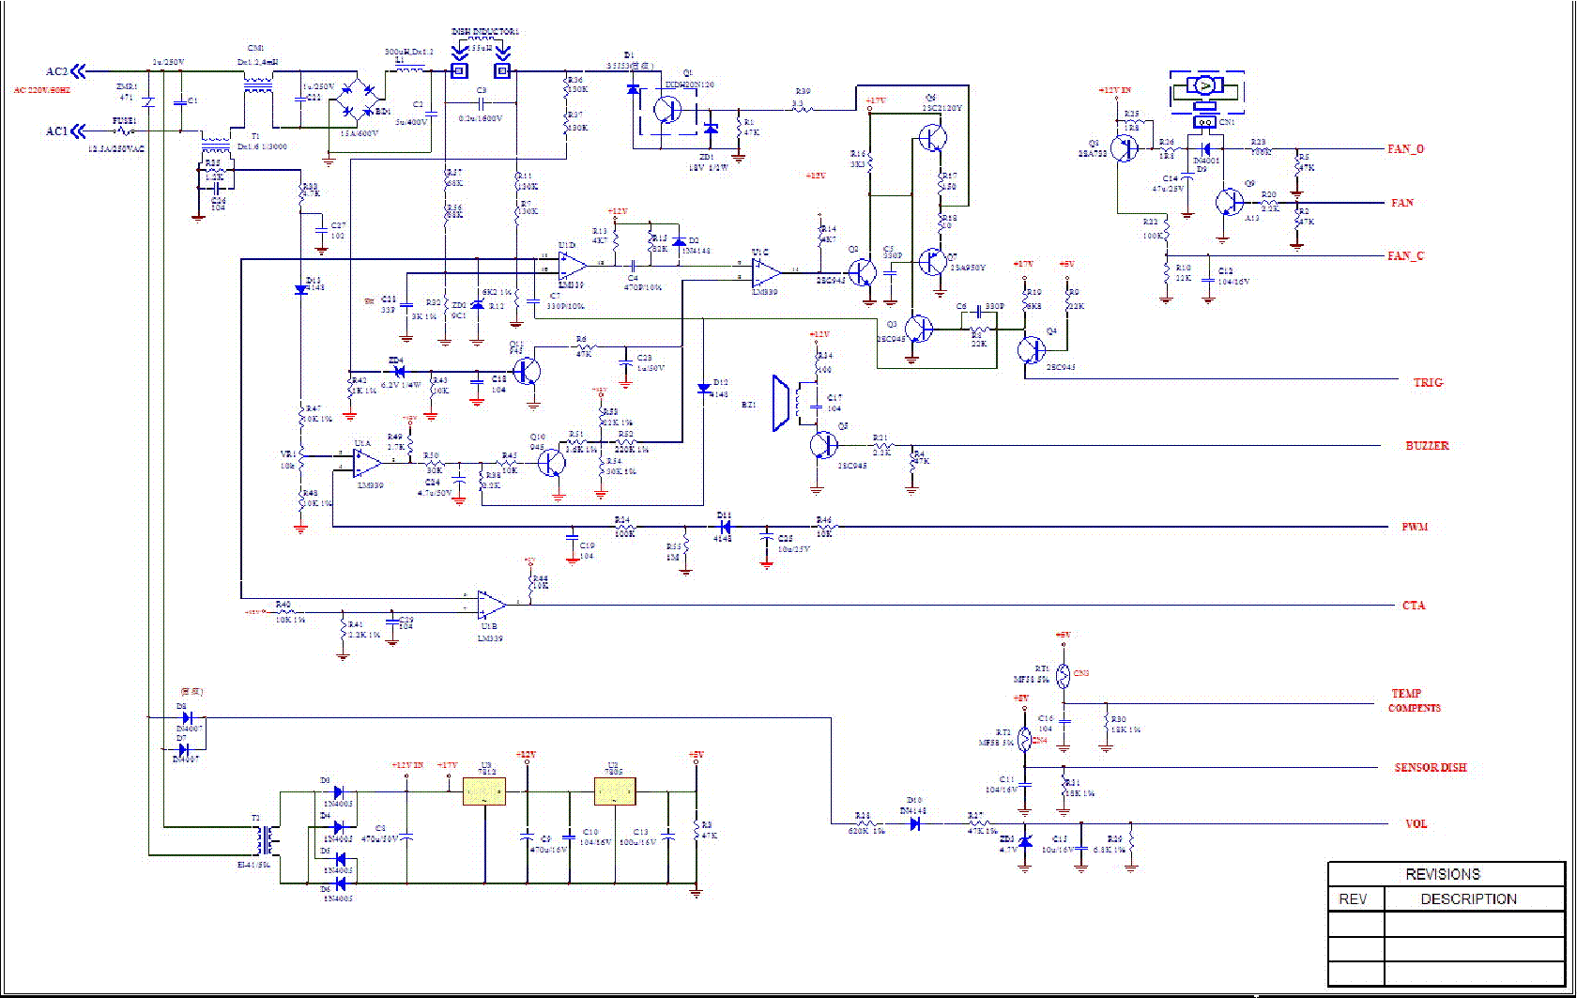
Task: Click the BZ1 buzzer speaker symbol
Action: (x=782, y=404)
